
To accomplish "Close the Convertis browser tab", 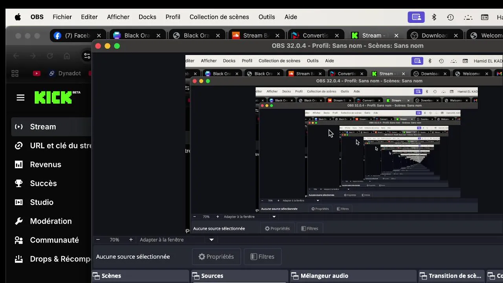I will point(337,35).
